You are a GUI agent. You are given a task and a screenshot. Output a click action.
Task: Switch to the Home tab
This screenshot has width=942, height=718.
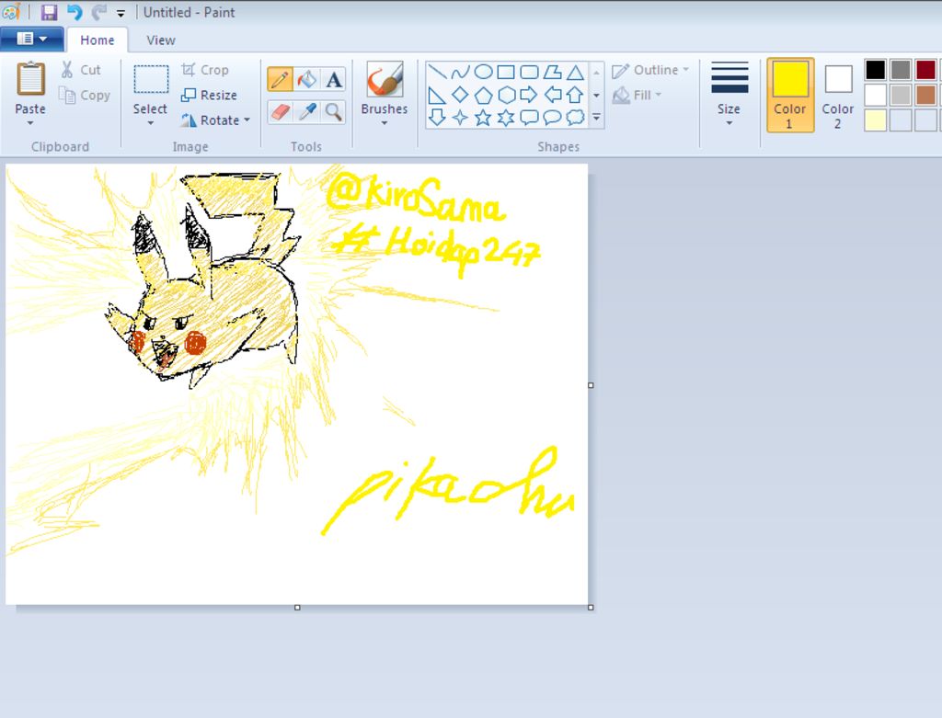coord(98,40)
